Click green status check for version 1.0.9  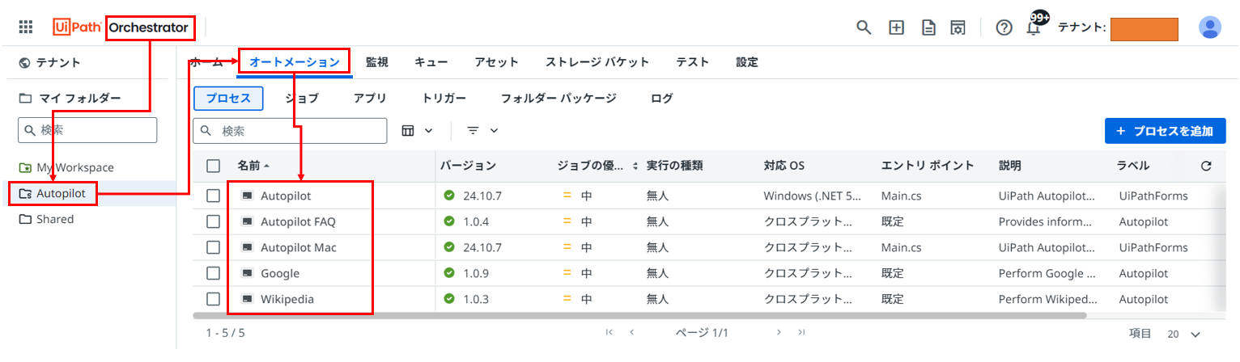pyautogui.click(x=449, y=273)
